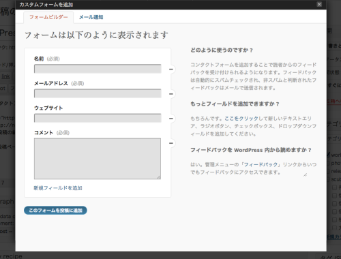Click the もっとフィールドを追加できますか？ heading
Viewport: 341px width, 259px height.
coord(235,104)
